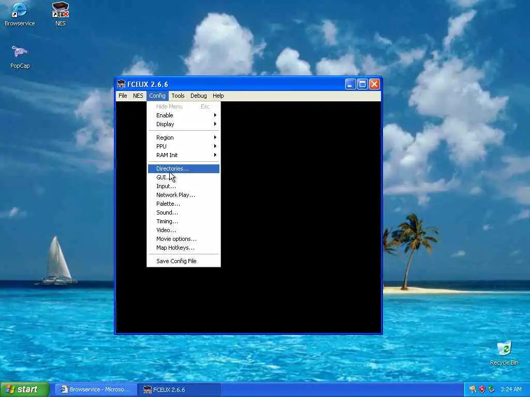Select the NES desktop shortcut icon

(x=61, y=14)
